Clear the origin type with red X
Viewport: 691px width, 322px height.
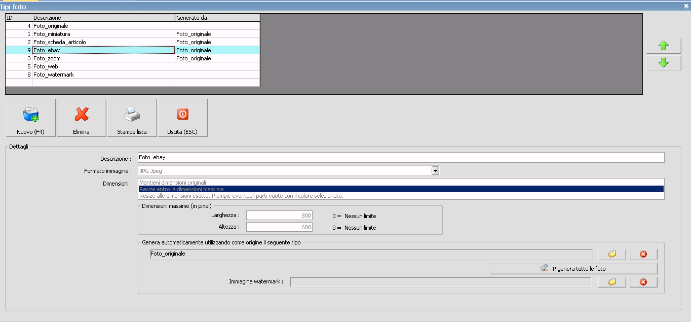click(643, 254)
